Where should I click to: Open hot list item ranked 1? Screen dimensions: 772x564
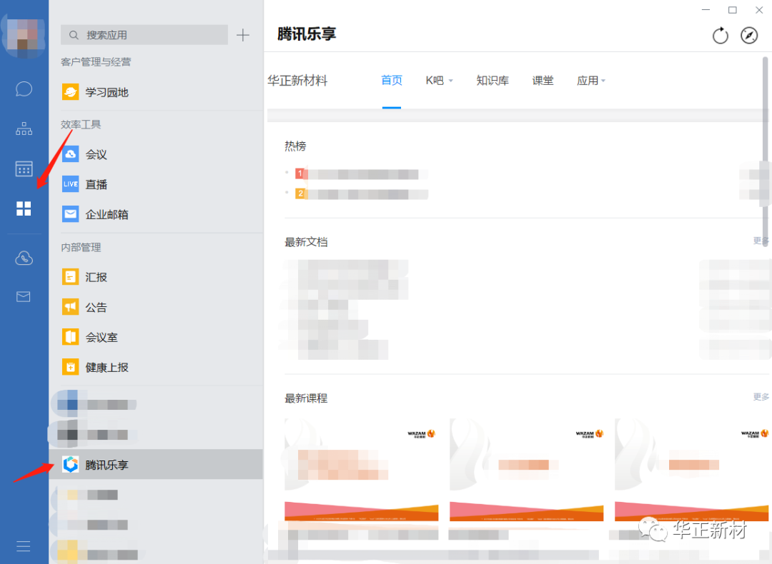tap(362, 174)
